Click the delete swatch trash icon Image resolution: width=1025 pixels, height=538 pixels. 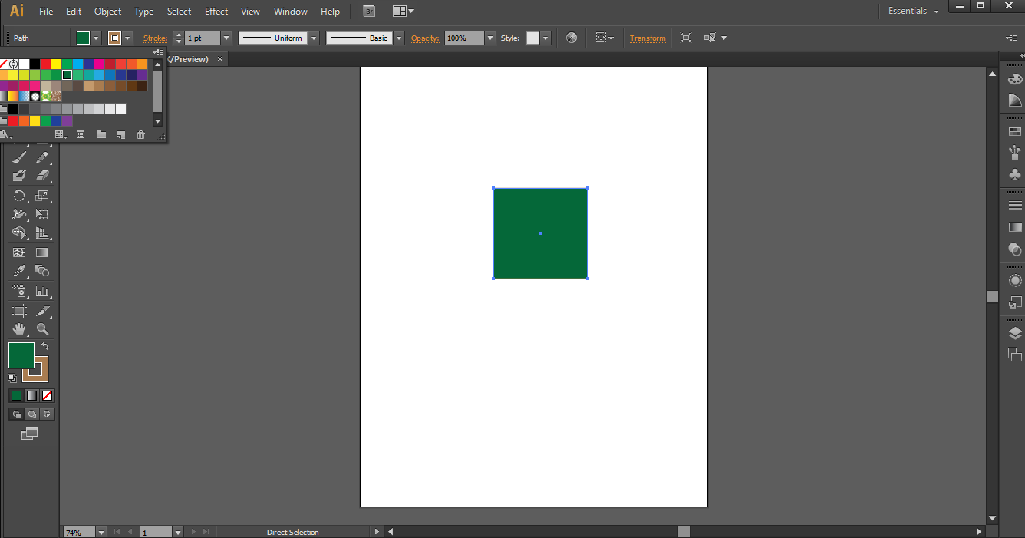coord(140,134)
